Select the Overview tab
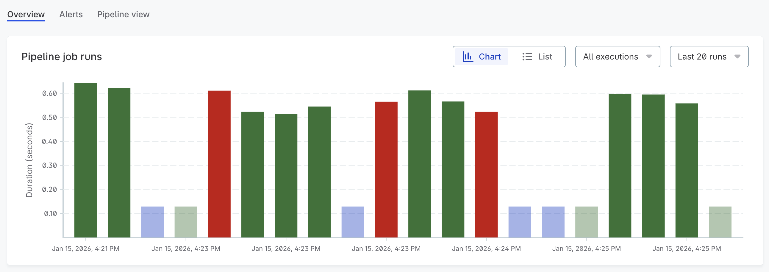Screen dimensions: 769x272 point(26,14)
